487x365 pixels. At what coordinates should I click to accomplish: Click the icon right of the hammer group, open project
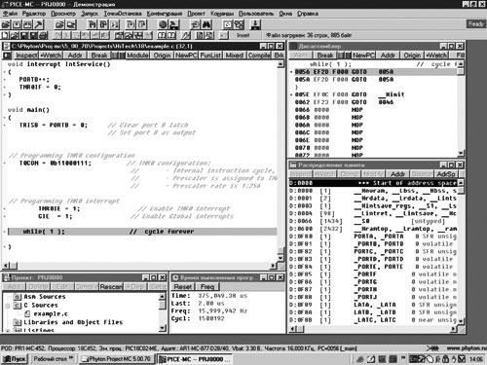pyautogui.click(x=59, y=24)
